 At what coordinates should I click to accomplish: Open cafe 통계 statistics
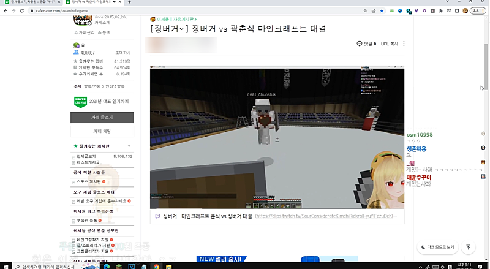click(x=104, y=32)
